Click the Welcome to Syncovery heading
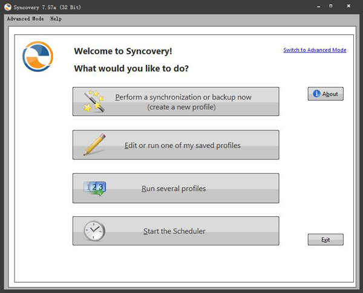 (x=123, y=51)
